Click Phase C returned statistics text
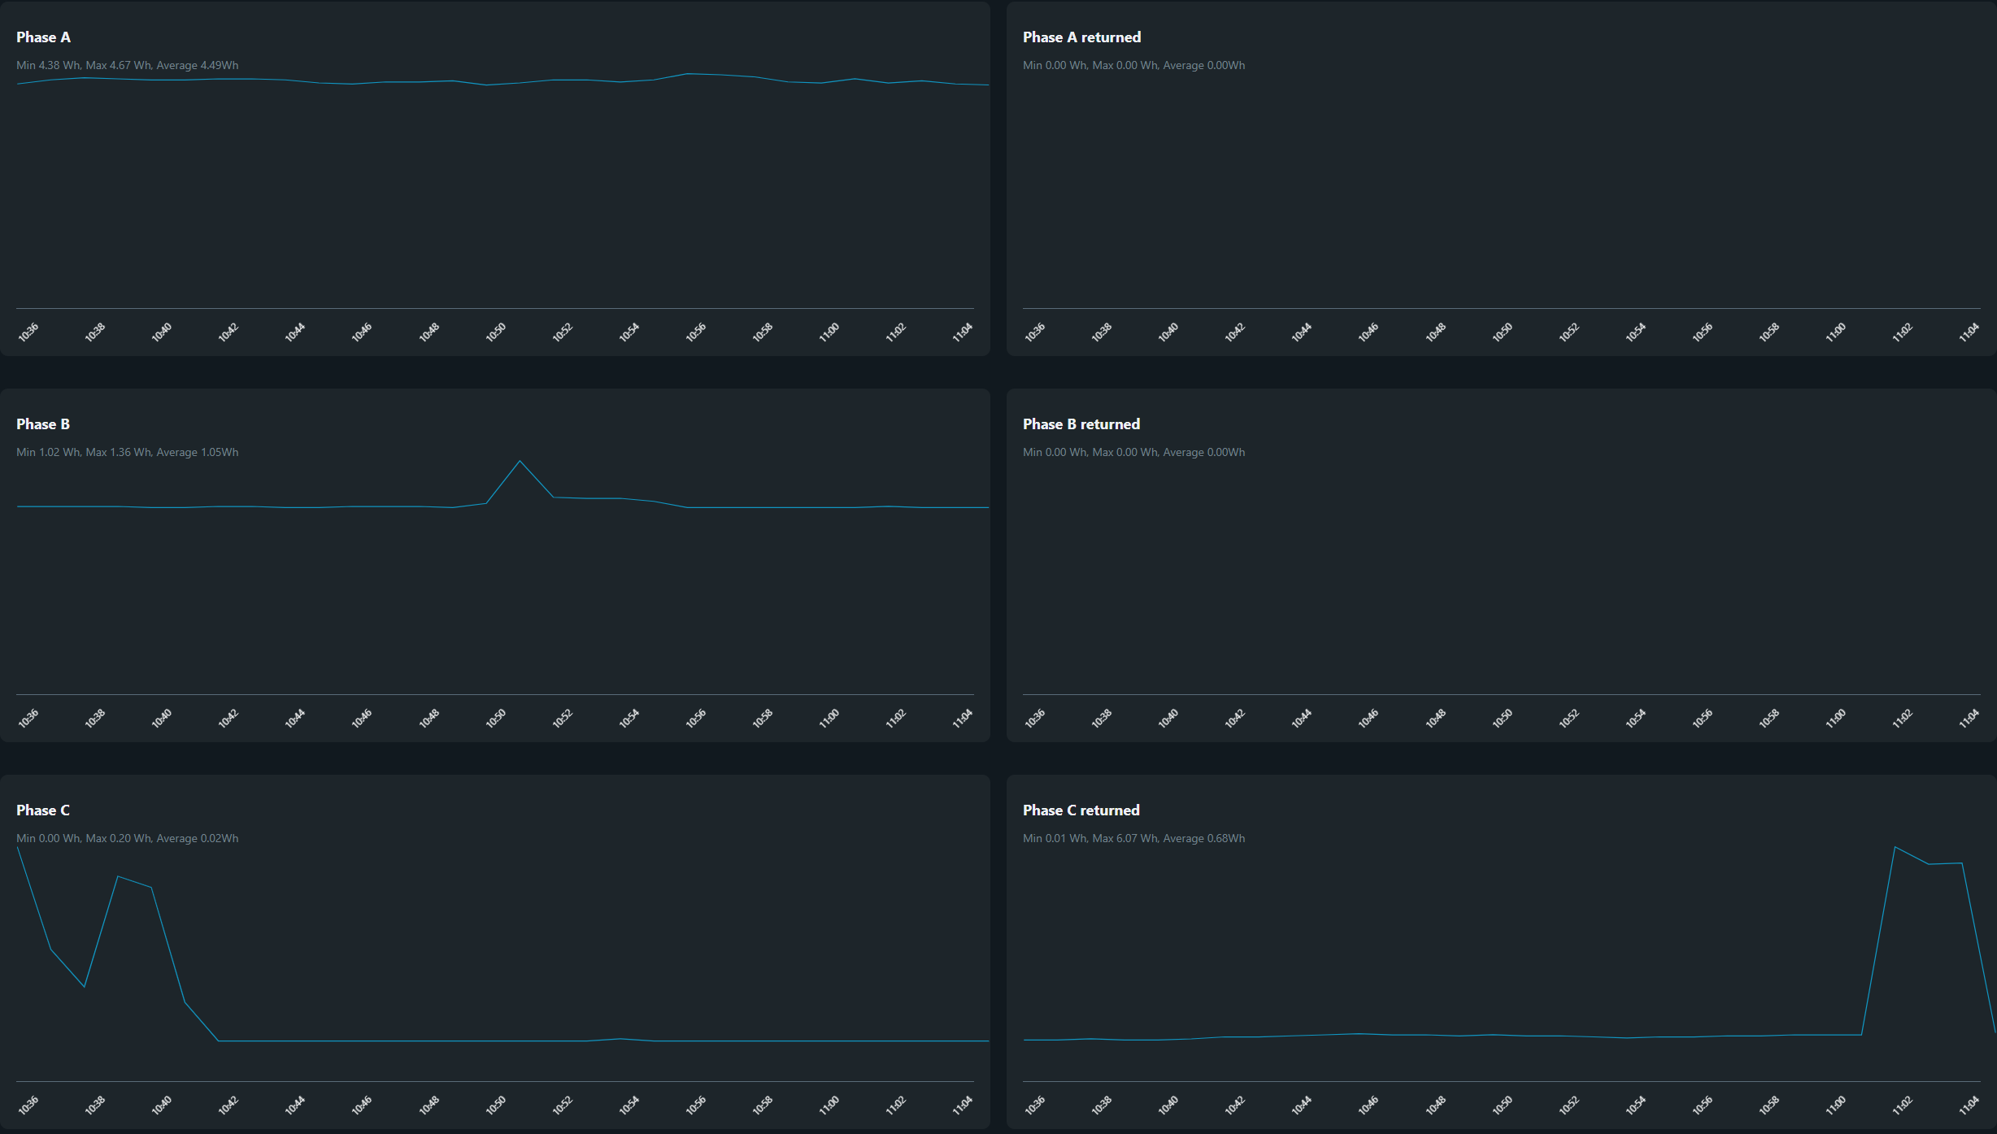The image size is (1997, 1134). (x=1133, y=839)
